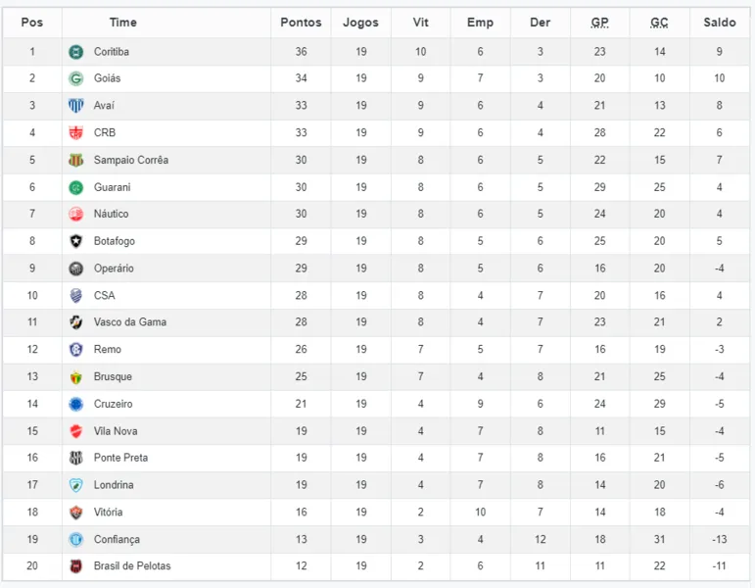The width and height of the screenshot is (755, 588).
Task: Click the Coritiba team crest icon
Action: 76,52
